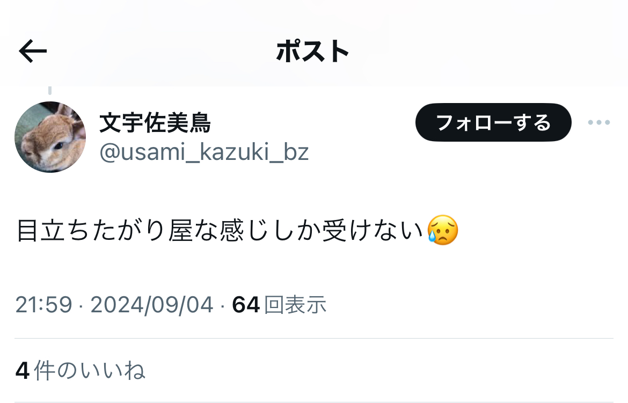The width and height of the screenshot is (628, 403).
Task: Tap the reply thread connector line above avatar
Action: 50,91
